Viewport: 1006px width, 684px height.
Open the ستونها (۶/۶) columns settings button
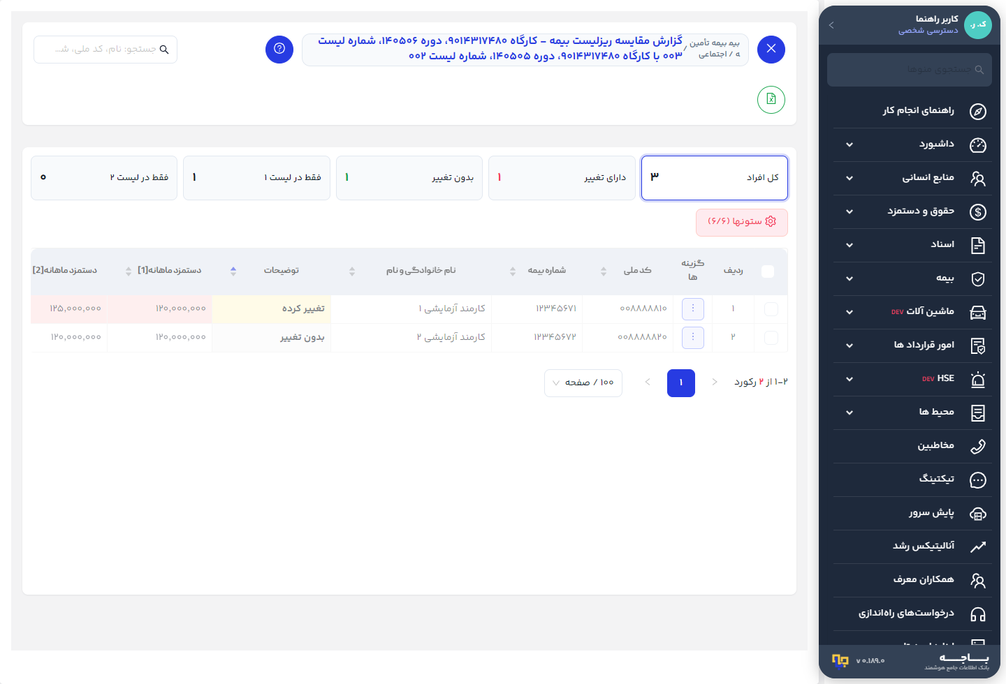(x=742, y=222)
